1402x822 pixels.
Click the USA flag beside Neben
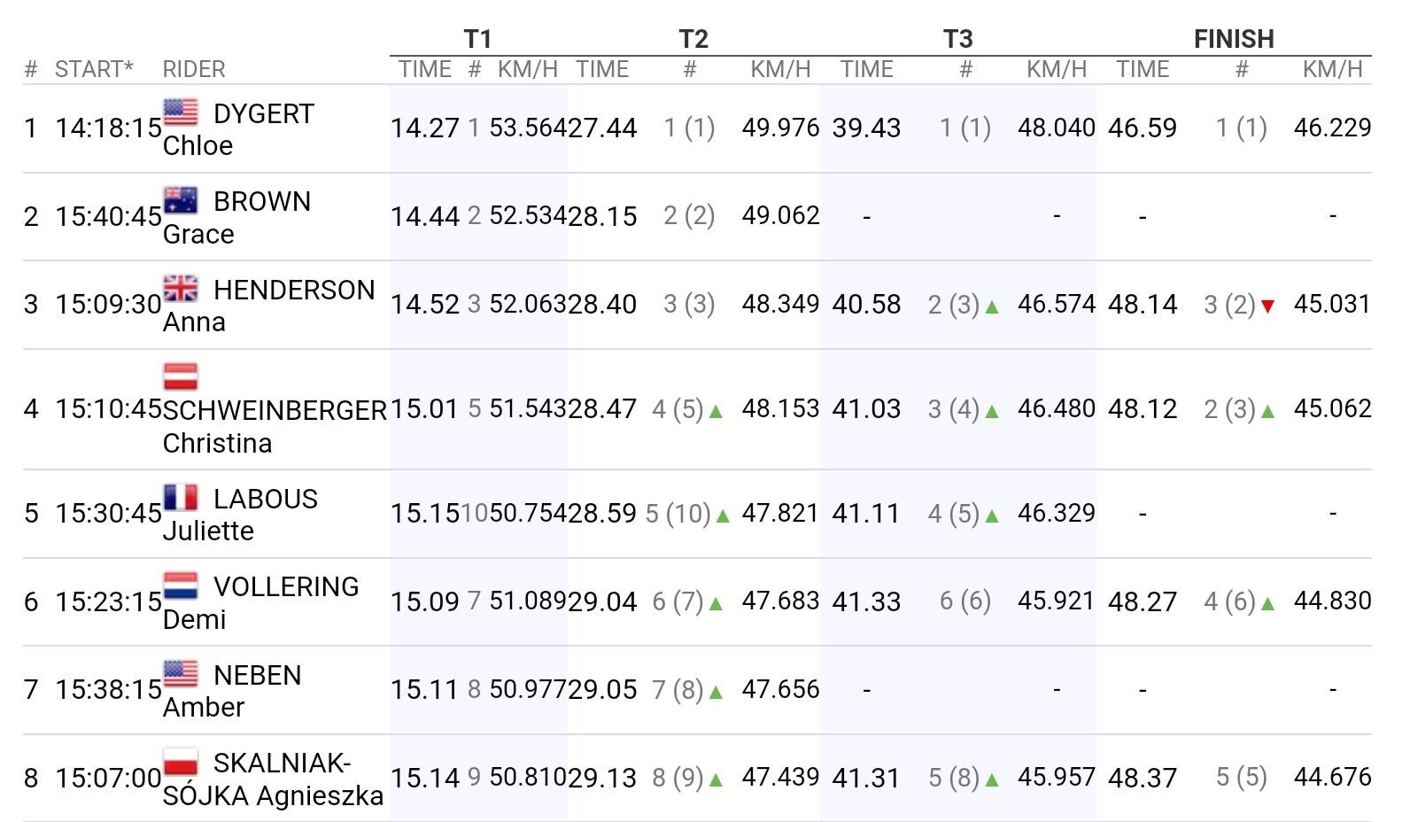pyautogui.click(x=181, y=673)
